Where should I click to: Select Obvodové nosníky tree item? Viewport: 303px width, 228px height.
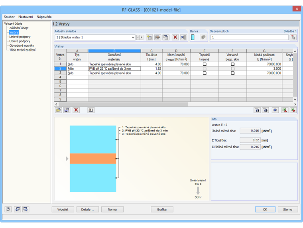pyautogui.click(x=22, y=45)
